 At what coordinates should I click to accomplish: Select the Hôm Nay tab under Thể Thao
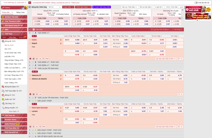tap(12, 37)
